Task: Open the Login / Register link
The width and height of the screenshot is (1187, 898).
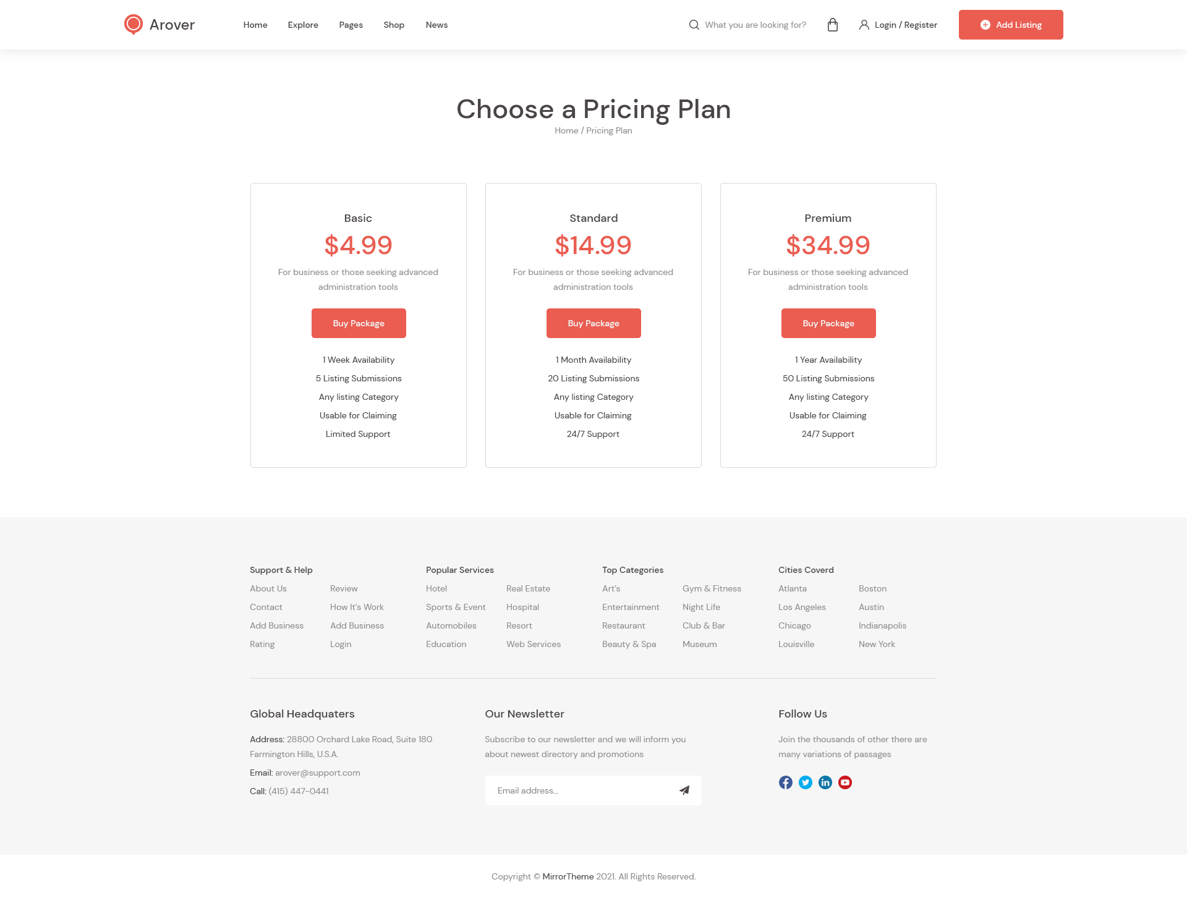Action: [x=906, y=25]
